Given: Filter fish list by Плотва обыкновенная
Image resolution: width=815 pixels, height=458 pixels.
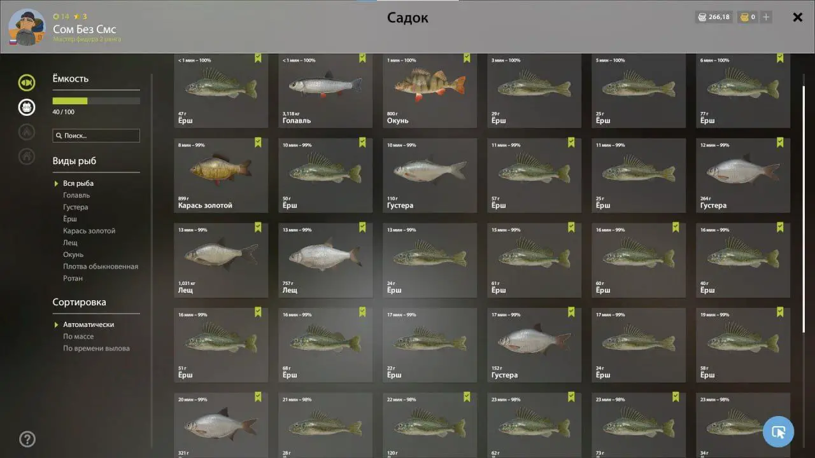Looking at the screenshot, I should point(101,267).
